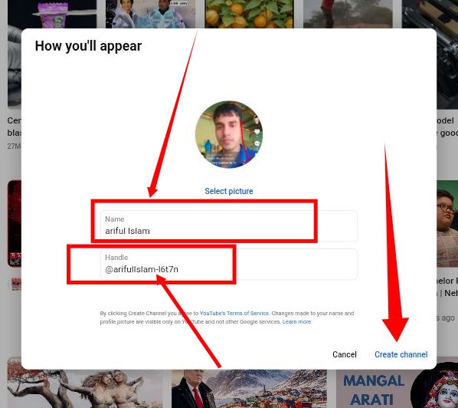The width and height of the screenshot is (458, 408).
Task: Focus the Name field with ariful Islam
Action: (x=229, y=225)
